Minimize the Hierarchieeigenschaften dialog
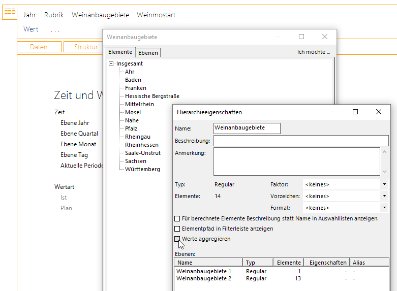Viewport: 397px width, 291px height. 332,112
